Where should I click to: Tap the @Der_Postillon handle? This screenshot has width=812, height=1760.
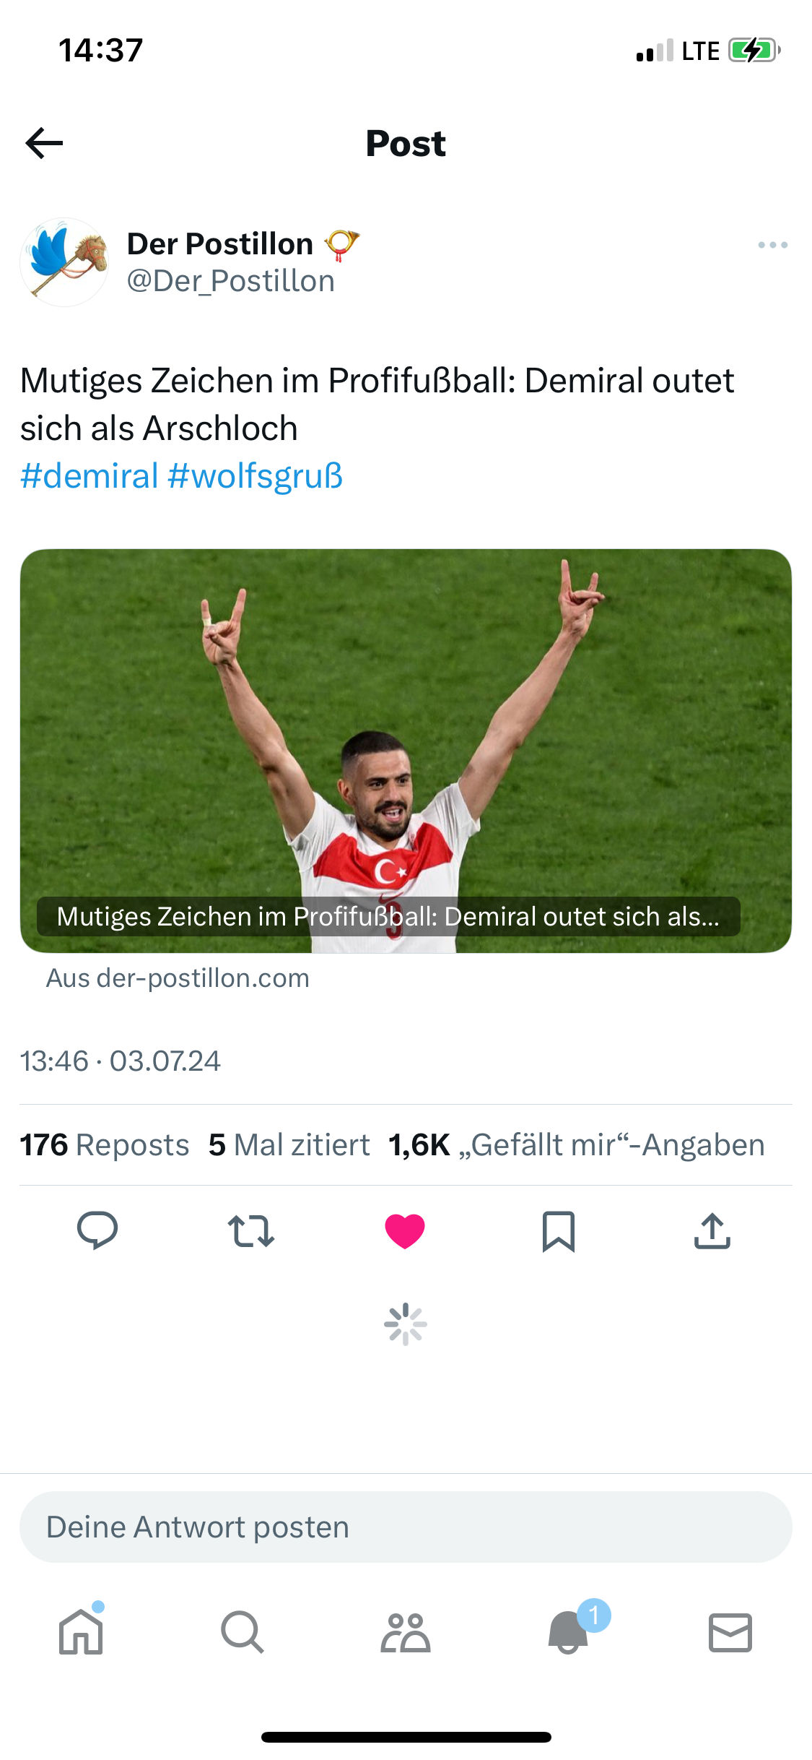[231, 282]
